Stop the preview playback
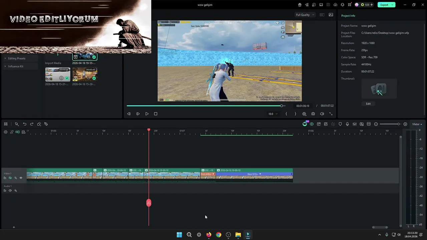This screenshot has height=240, width=427. tap(155, 114)
